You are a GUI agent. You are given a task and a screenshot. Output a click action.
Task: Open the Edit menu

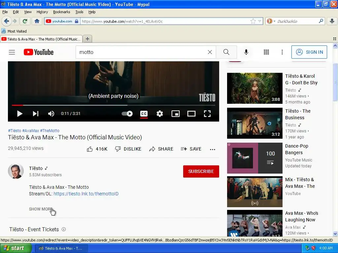[16, 12]
